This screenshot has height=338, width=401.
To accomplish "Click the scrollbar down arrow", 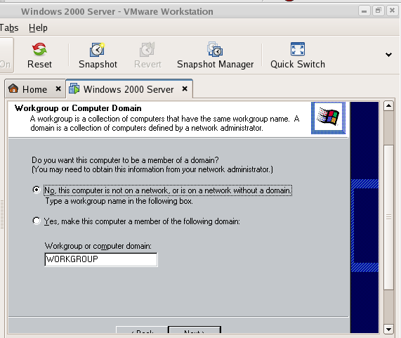I will (x=389, y=330).
